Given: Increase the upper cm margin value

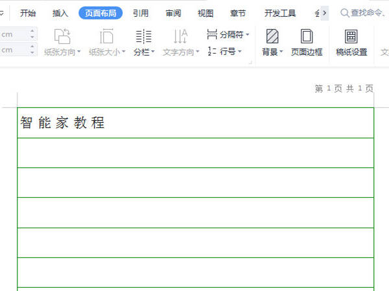Looking at the screenshot, I should tap(32, 30).
